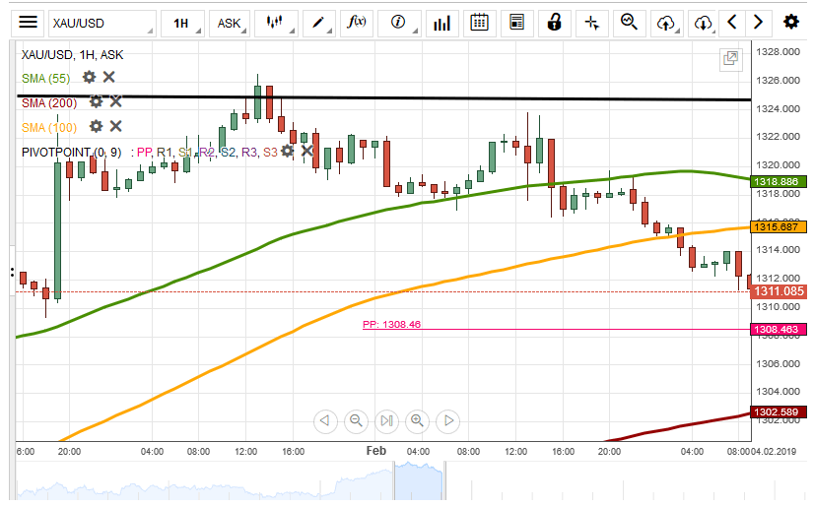Toggle the crosshair cursor tool
Screen dimensions: 813x506
(591, 22)
